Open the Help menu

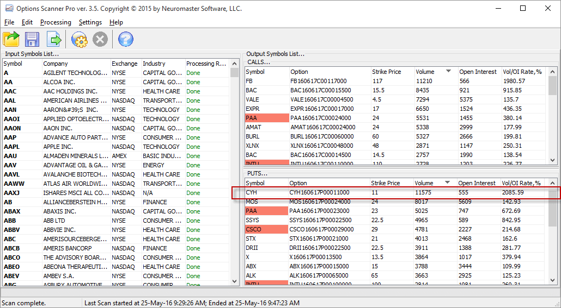click(x=116, y=22)
